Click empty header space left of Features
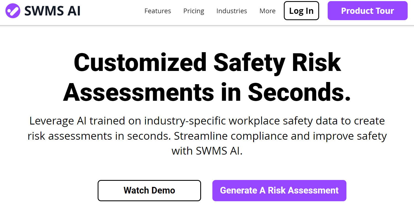 pos(112,11)
